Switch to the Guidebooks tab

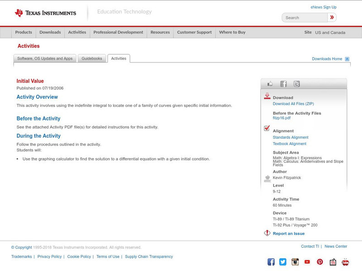(92, 58)
